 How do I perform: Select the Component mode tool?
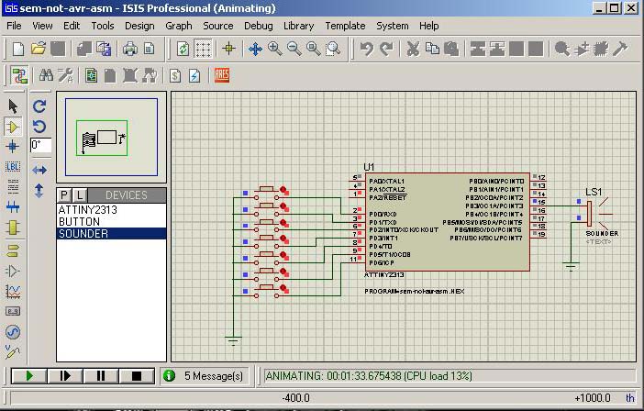click(13, 127)
